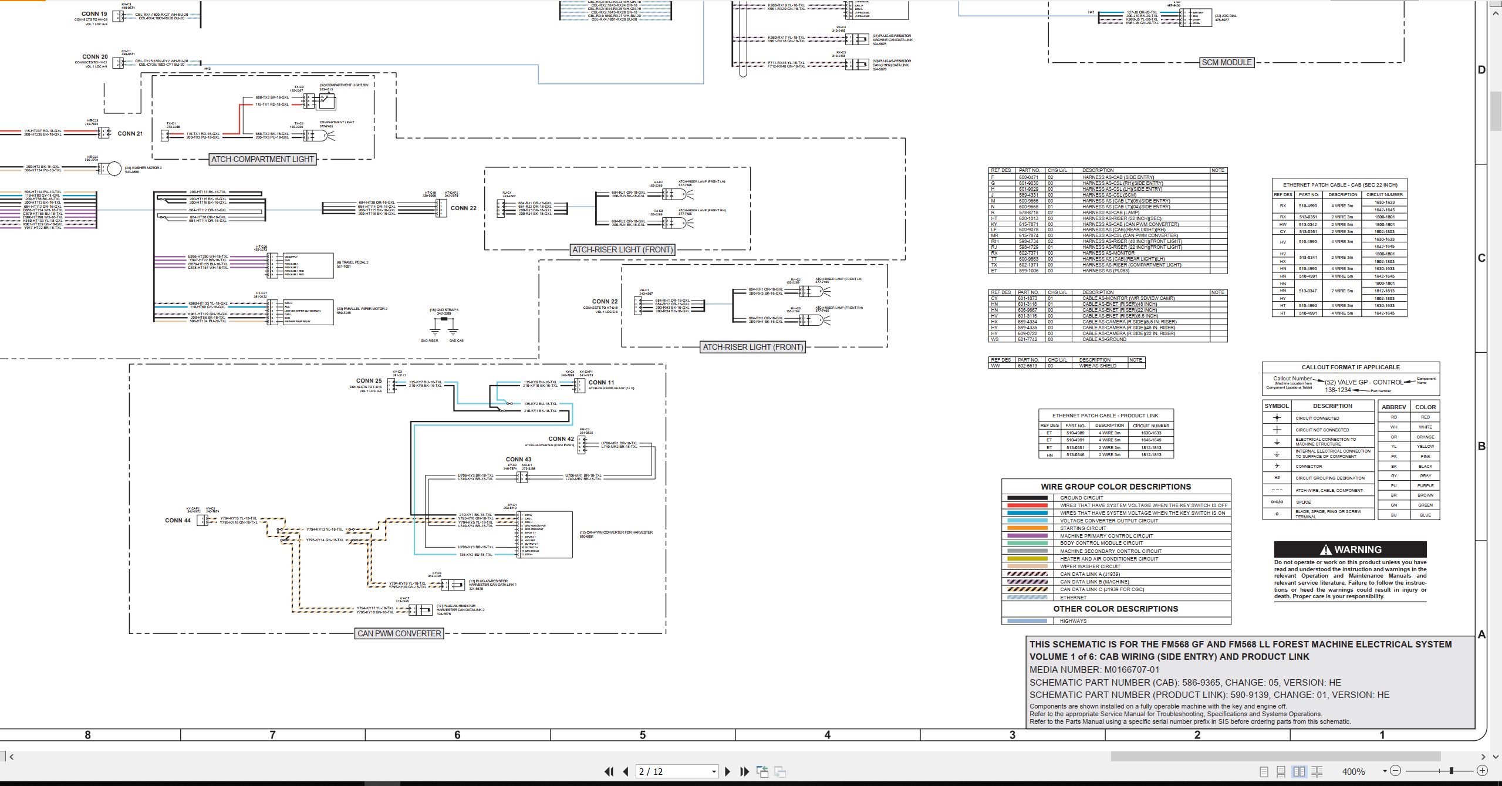Select the facing two-page view

pos(1299,772)
